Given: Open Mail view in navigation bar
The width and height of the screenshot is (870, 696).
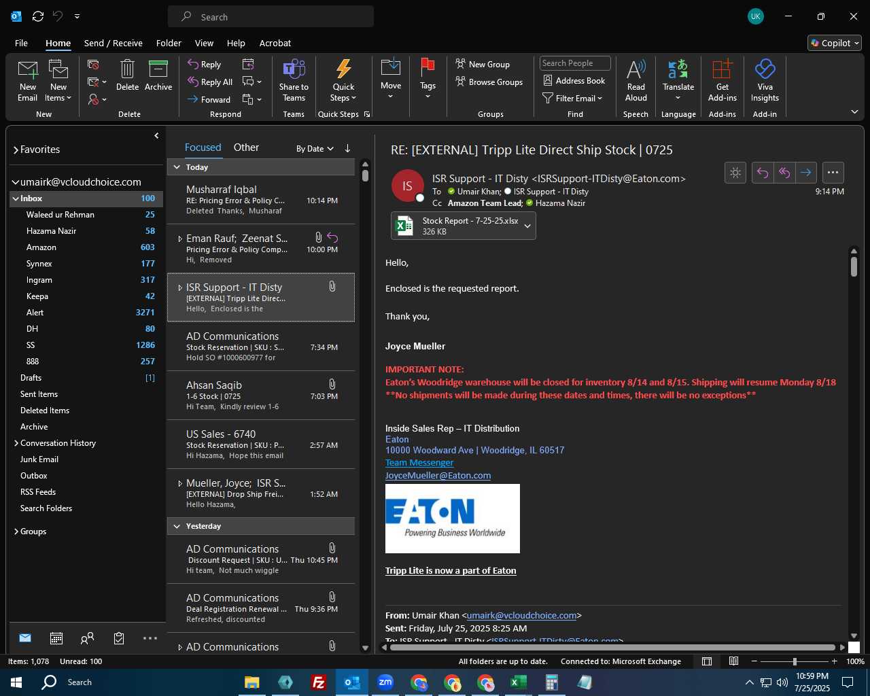Looking at the screenshot, I should click(x=25, y=638).
